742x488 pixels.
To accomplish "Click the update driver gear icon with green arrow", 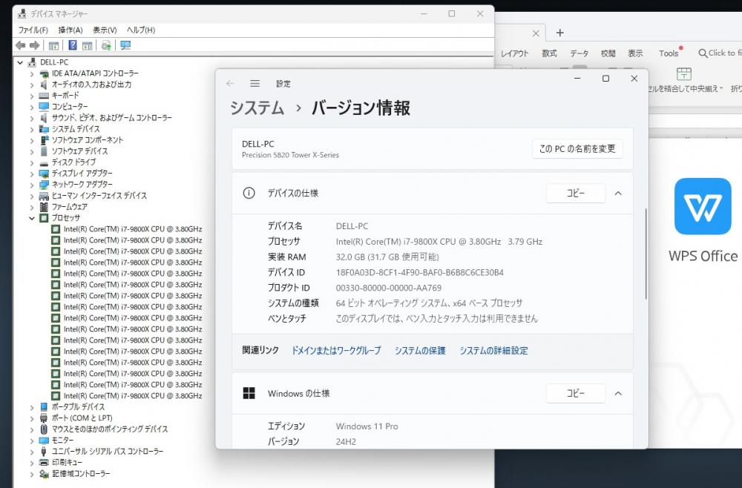I will coord(106,45).
